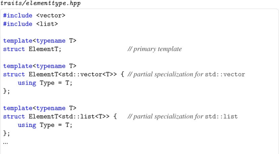Click the "partial specialization for std::vector" comment
Viewport: 279px width, 154px height.
coord(186,74)
